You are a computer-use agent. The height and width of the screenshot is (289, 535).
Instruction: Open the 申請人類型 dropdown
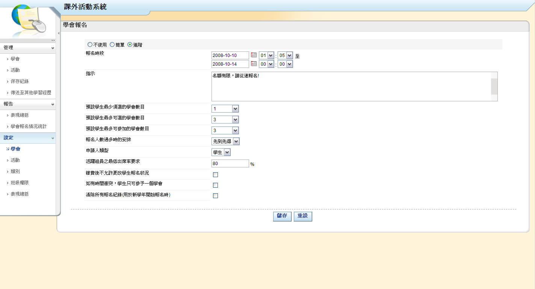click(x=221, y=152)
